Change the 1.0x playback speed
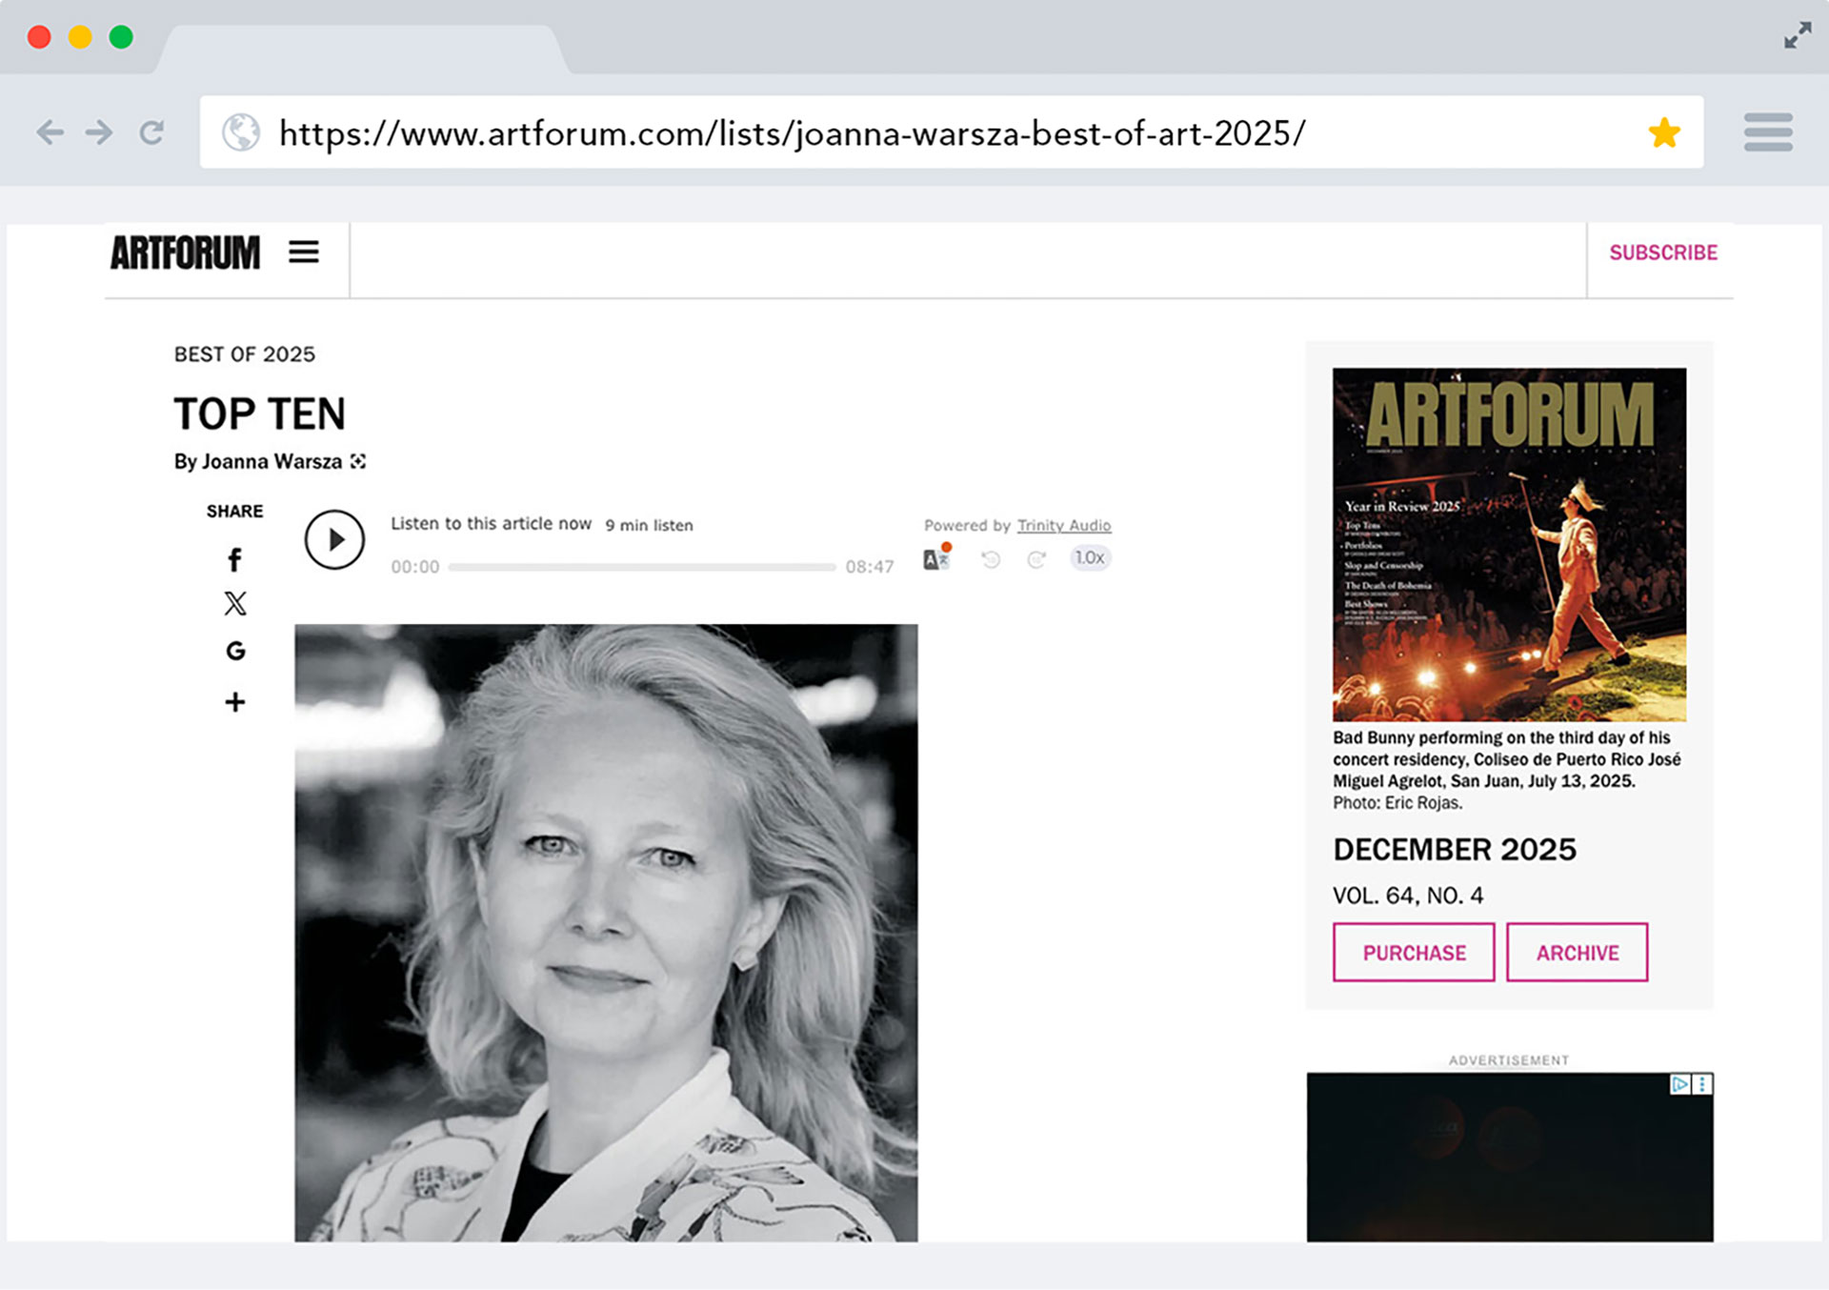The width and height of the screenshot is (1829, 1290). pyautogui.click(x=1090, y=558)
